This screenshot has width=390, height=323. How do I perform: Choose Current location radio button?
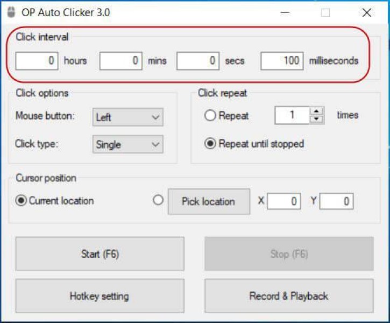tap(22, 201)
